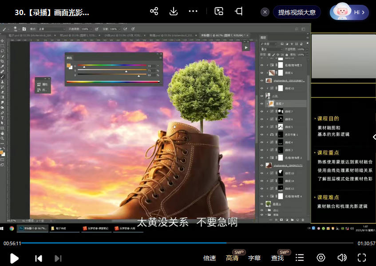376x266 pixels.
Task: Click the 提炼视频大意 button
Action: [297, 12]
